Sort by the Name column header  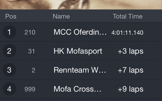[x=61, y=16]
